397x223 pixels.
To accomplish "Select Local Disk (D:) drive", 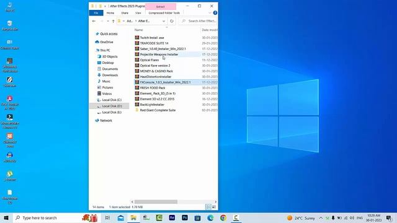I will pos(112,106).
